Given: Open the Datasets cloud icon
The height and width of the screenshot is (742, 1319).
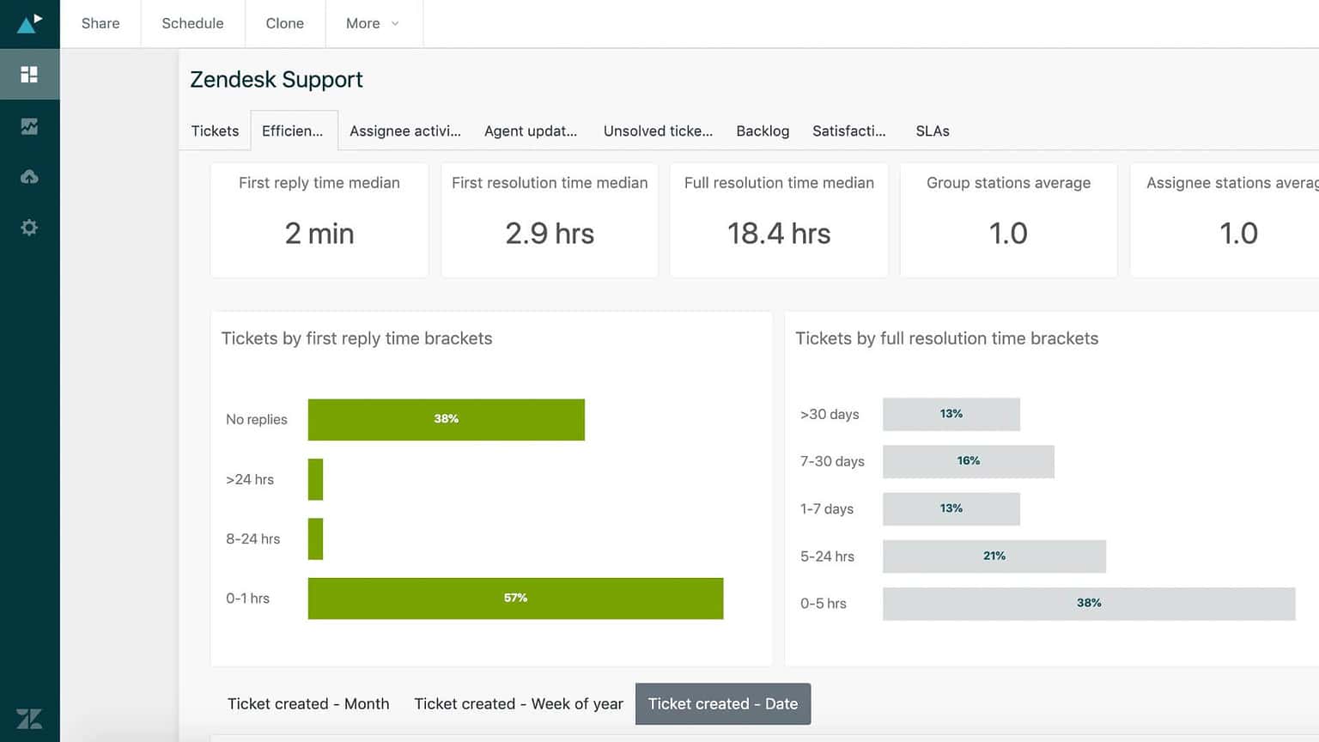Looking at the screenshot, I should click(30, 176).
